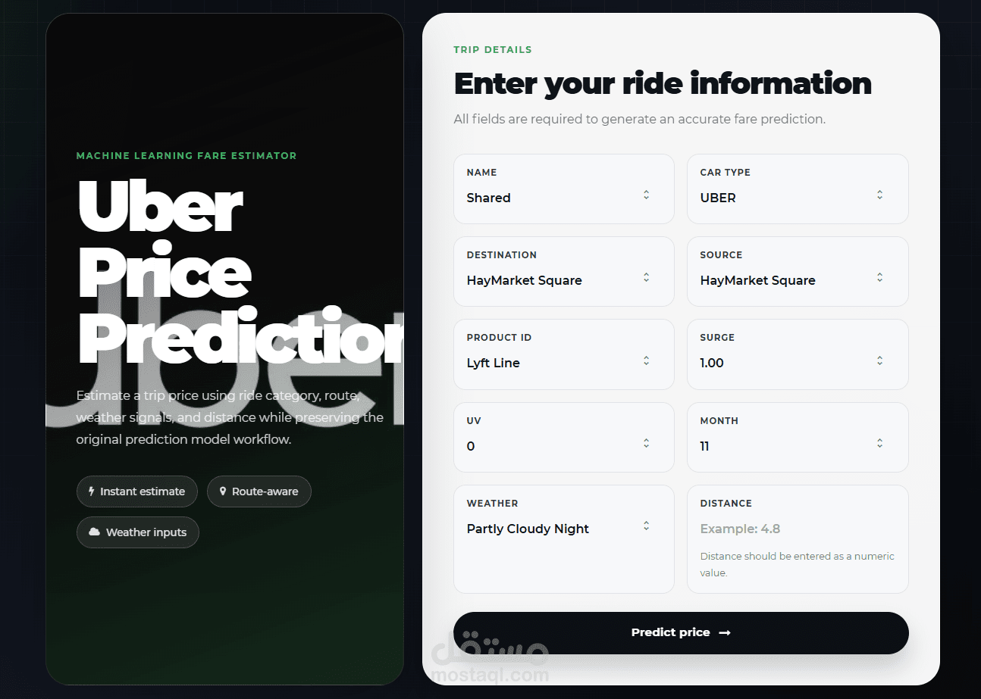This screenshot has width=981, height=699.
Task: Click the up-down chevron icon in Weather field
Action: point(647,526)
